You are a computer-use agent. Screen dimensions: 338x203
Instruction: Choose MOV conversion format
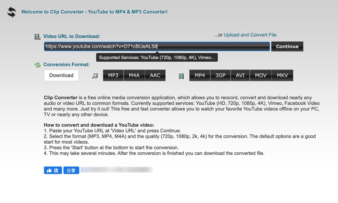tap(261, 75)
